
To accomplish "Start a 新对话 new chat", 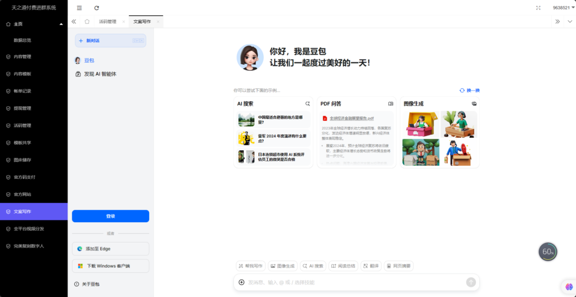I will coord(111,41).
